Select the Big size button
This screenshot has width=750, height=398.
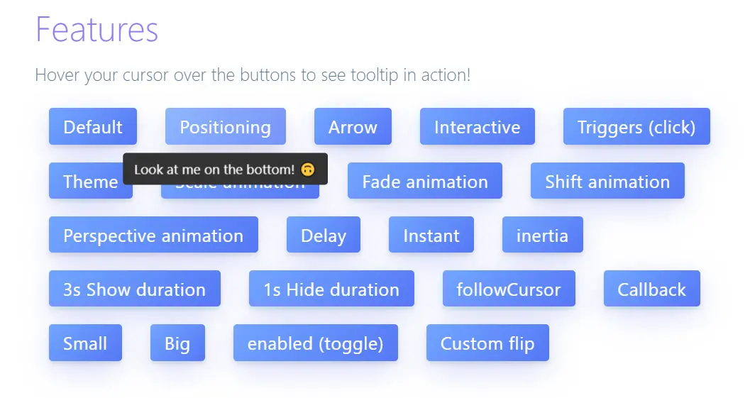click(x=177, y=343)
